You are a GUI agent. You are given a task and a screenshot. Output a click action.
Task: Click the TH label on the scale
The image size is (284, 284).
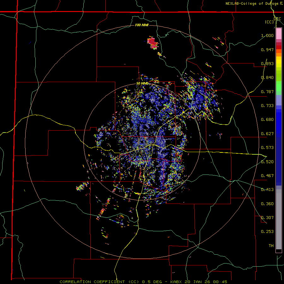pos(271,246)
